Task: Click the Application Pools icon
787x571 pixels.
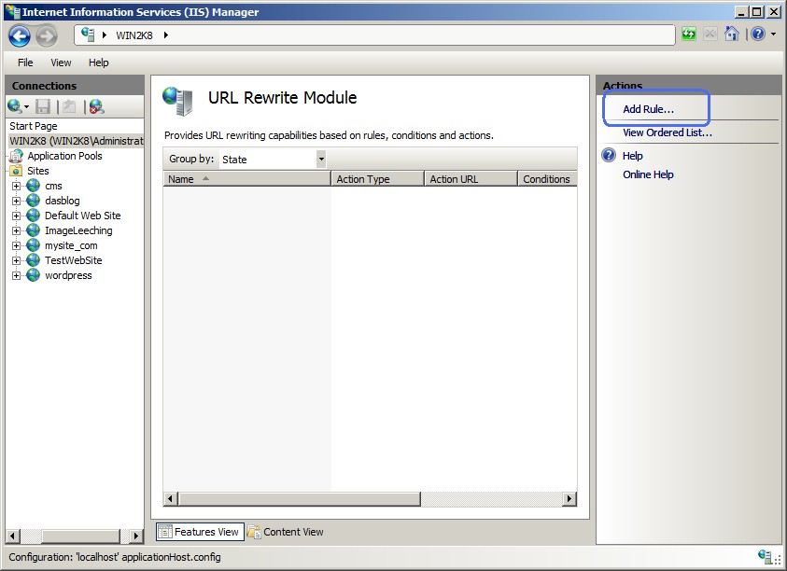Action: tap(17, 156)
